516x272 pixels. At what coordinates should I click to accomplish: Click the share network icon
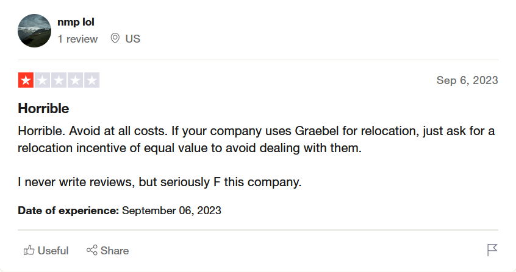click(x=92, y=250)
